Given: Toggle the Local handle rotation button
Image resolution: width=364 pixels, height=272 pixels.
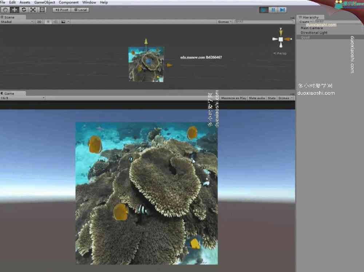Looking at the screenshot, I should coord(80,10).
